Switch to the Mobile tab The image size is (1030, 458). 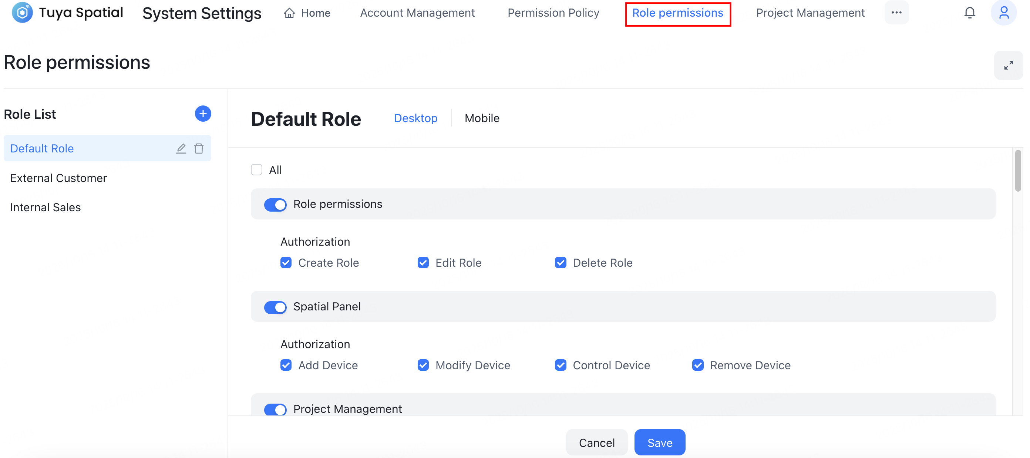point(482,118)
